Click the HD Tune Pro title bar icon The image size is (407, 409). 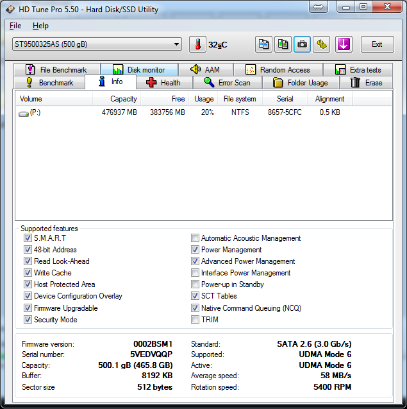(10, 10)
